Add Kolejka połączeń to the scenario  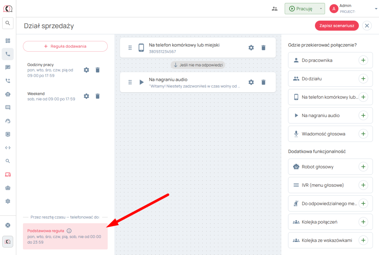pos(363,222)
